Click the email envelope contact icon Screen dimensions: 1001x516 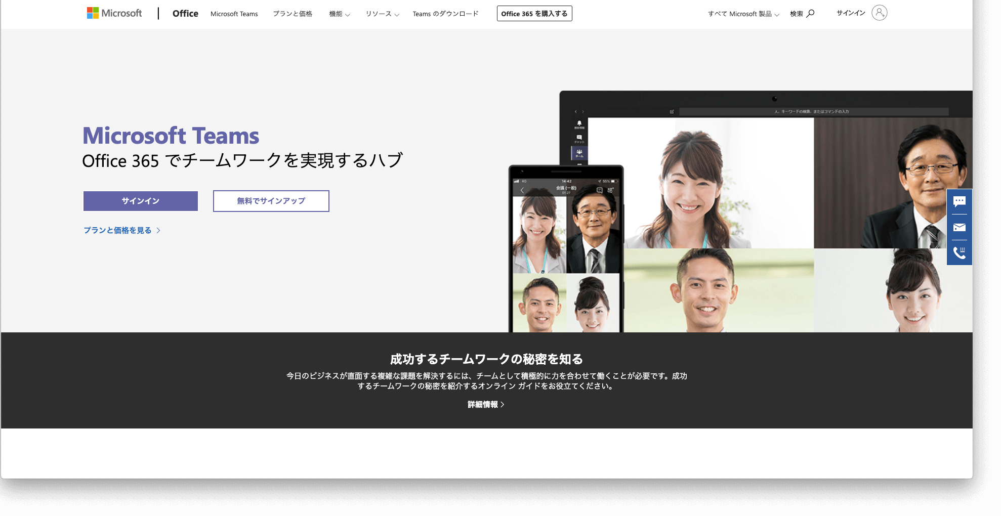(959, 228)
